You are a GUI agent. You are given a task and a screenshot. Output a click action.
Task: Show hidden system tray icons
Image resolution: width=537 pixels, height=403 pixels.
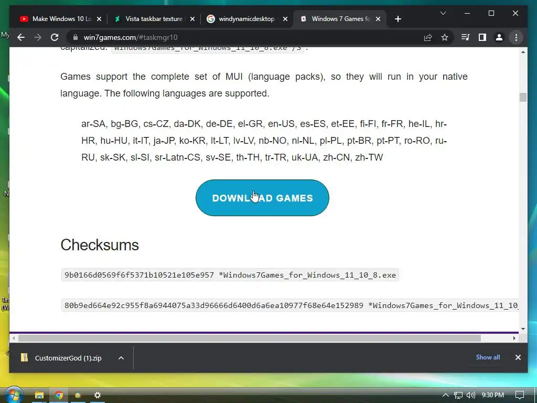[446, 395]
